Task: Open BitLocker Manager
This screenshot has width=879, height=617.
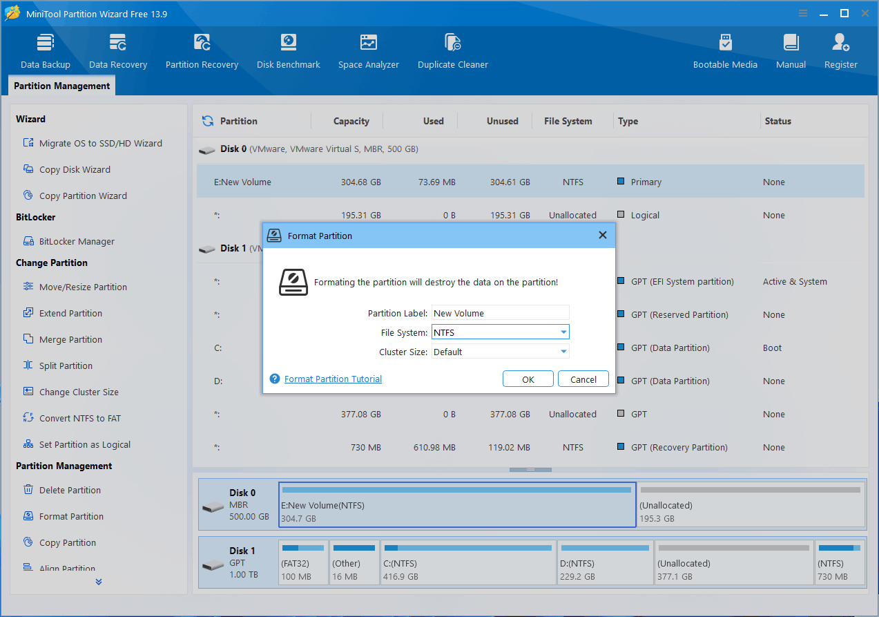Action: (68, 241)
